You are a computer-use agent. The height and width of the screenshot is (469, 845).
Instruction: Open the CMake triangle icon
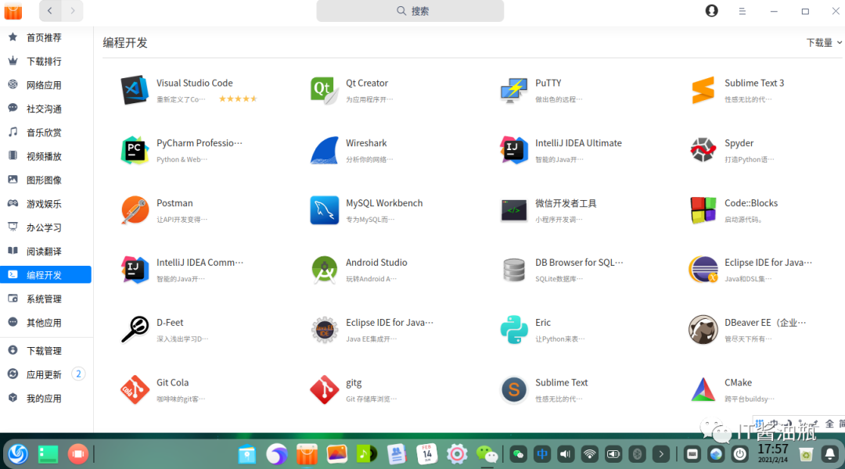[x=703, y=390]
